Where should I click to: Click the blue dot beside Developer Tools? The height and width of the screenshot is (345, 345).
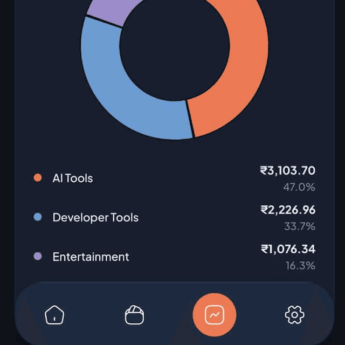tap(38, 217)
